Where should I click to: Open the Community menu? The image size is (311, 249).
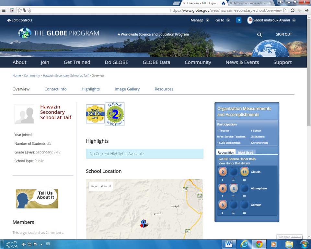[x=198, y=62]
